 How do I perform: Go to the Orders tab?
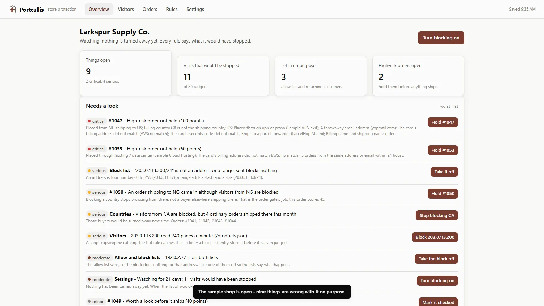point(150,9)
